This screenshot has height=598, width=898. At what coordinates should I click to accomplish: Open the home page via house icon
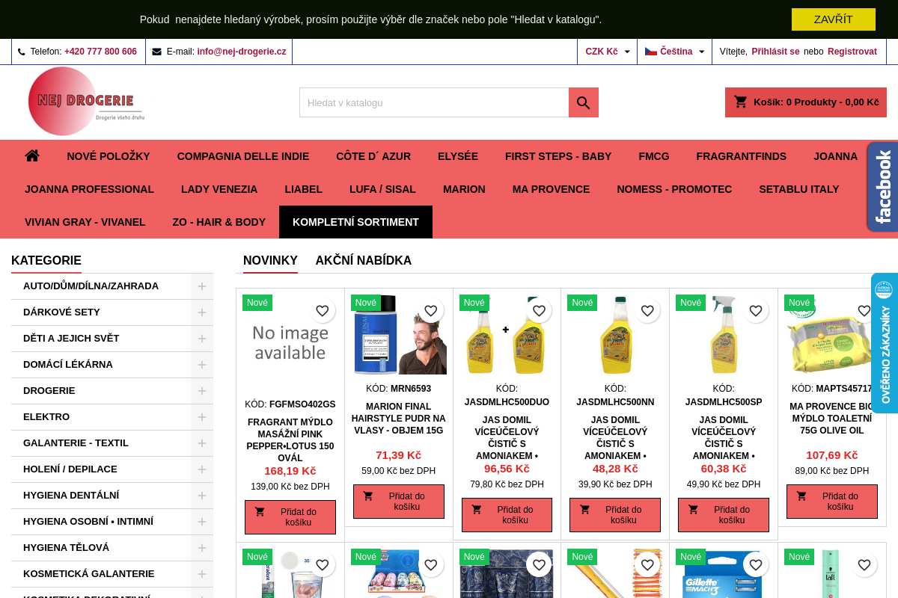coord(32,156)
